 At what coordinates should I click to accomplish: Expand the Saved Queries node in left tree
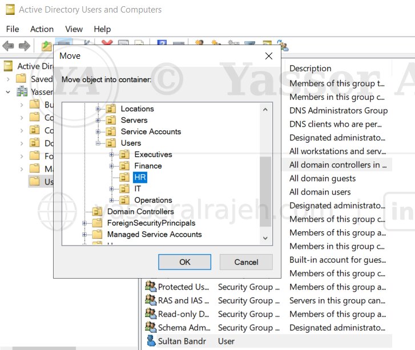pos(8,79)
